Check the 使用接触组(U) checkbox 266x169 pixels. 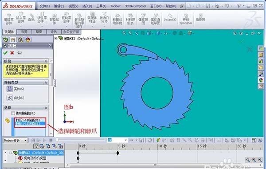click(13, 113)
